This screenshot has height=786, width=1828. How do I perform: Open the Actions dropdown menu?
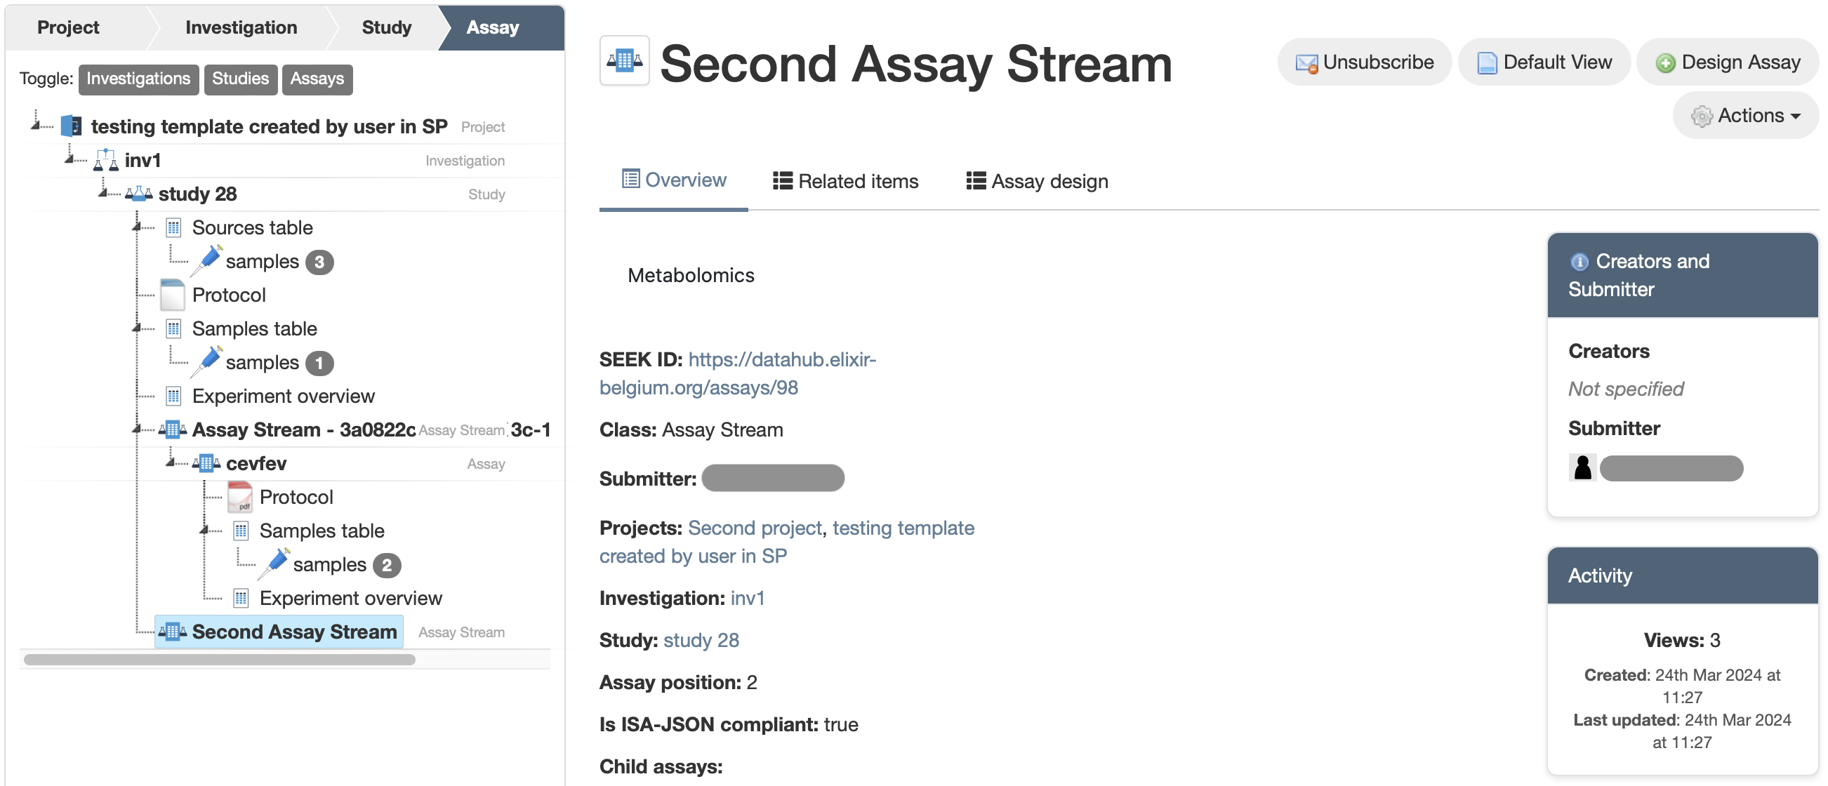click(x=1745, y=115)
